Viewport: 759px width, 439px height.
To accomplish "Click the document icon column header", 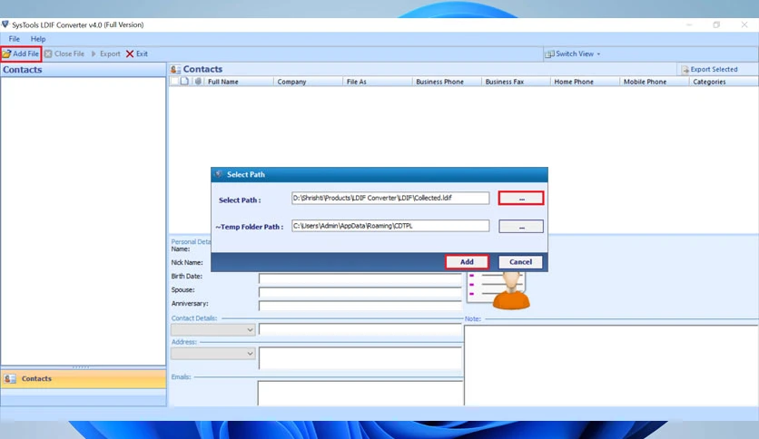I will coord(184,82).
